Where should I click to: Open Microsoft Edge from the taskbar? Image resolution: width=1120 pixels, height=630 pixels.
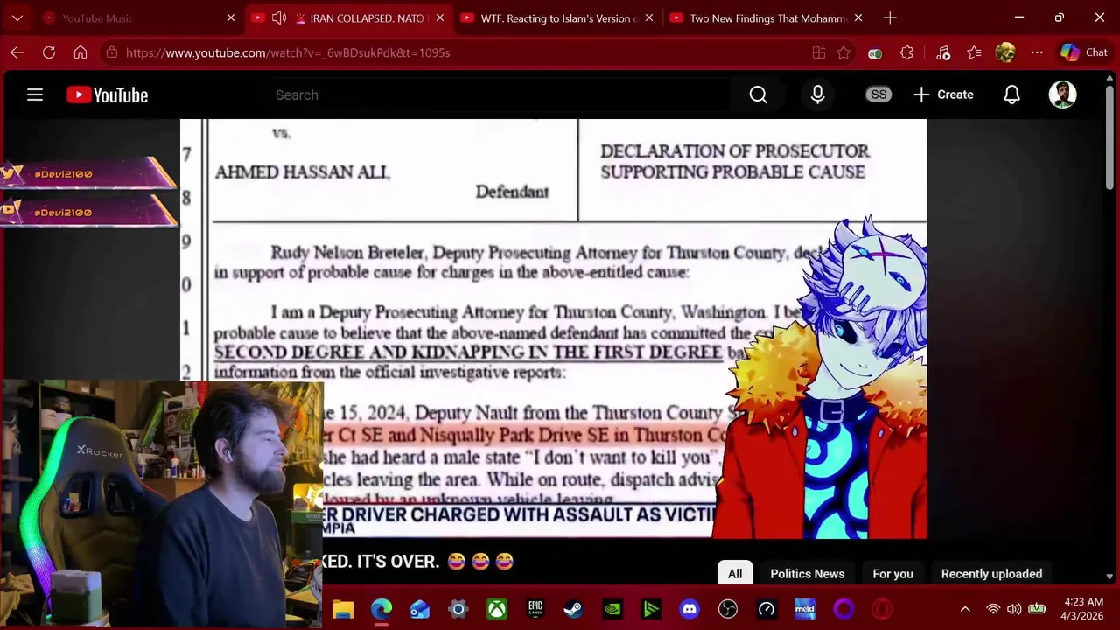[x=381, y=609]
